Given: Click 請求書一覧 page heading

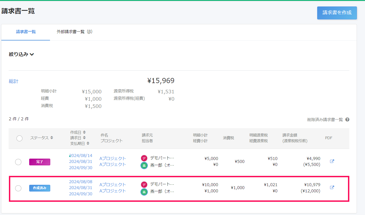Looking at the screenshot, I should click(18, 11).
